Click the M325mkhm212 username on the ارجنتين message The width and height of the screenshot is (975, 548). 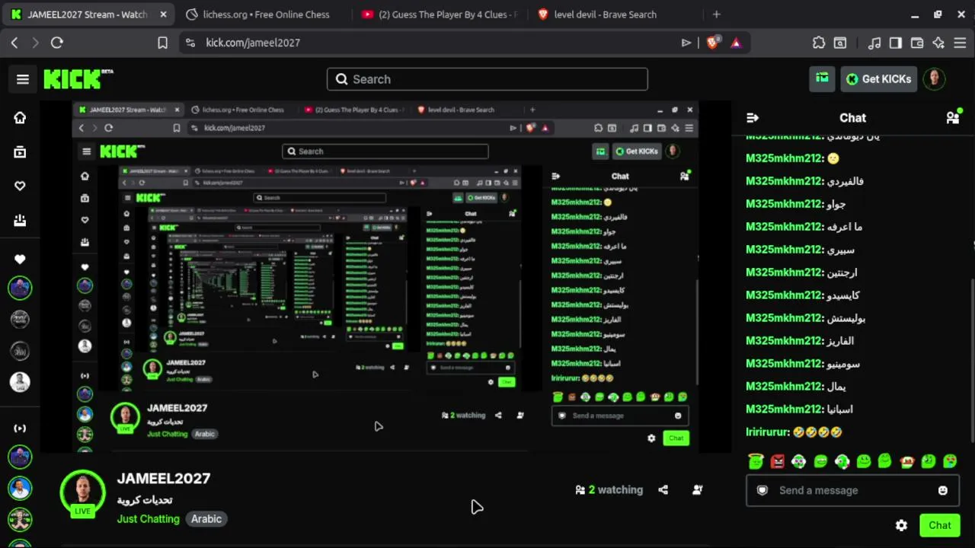pos(785,272)
